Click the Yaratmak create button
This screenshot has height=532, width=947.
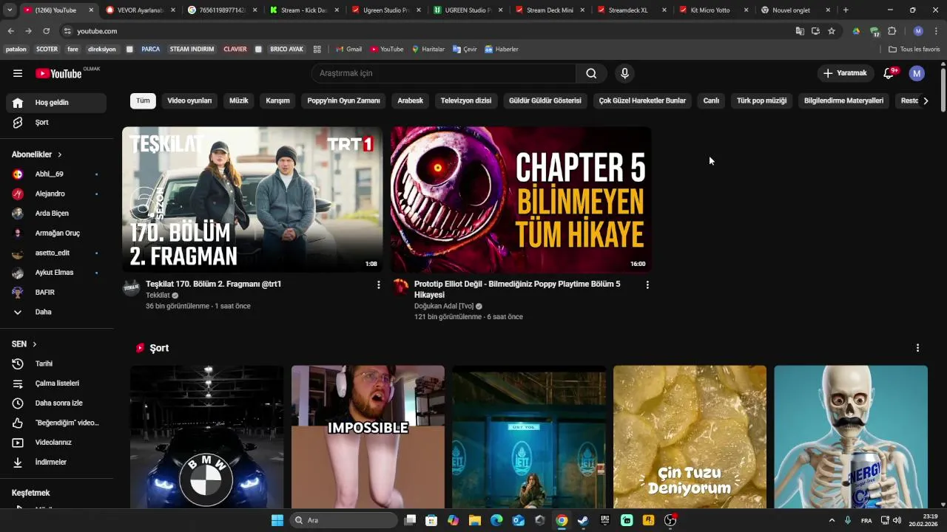(846, 73)
